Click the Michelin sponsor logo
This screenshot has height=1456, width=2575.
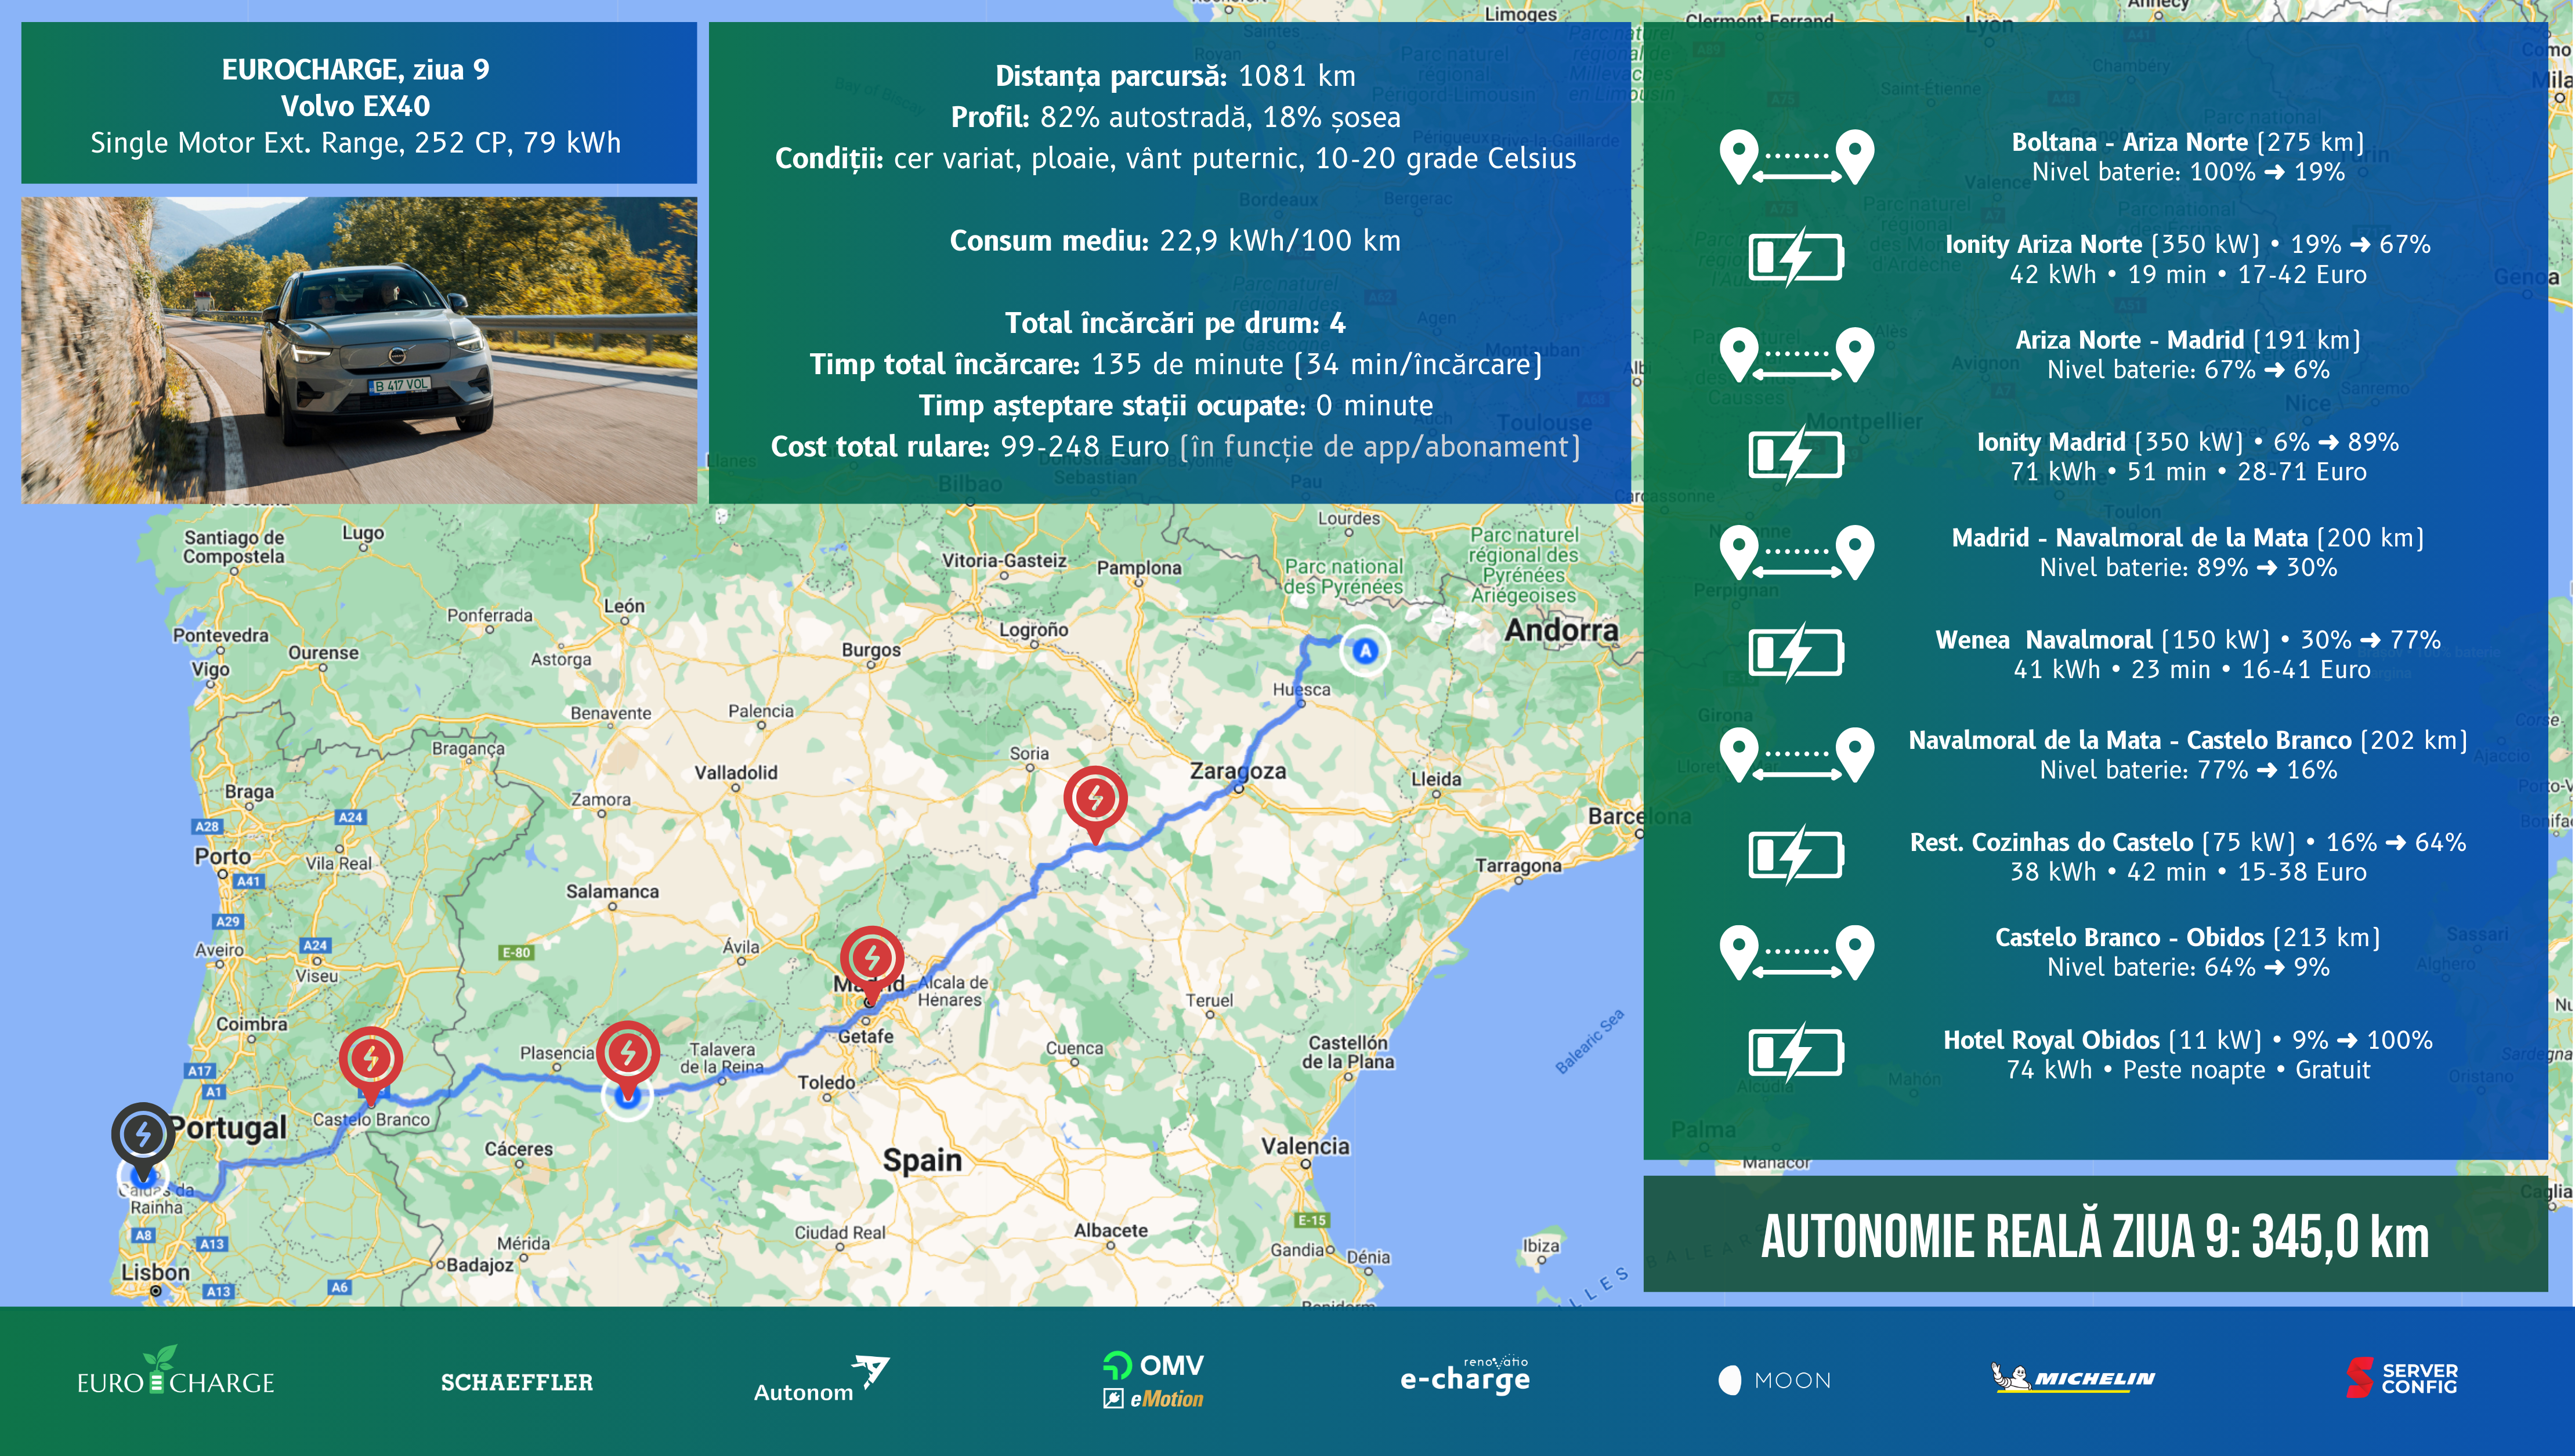[2073, 1378]
